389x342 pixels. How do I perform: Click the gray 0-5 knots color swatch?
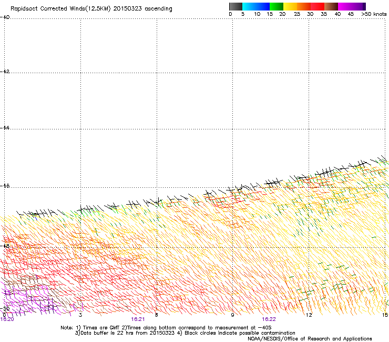pyautogui.click(x=236, y=6)
